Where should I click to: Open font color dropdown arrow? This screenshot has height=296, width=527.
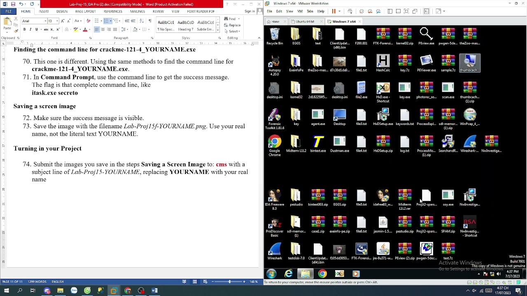90,30
